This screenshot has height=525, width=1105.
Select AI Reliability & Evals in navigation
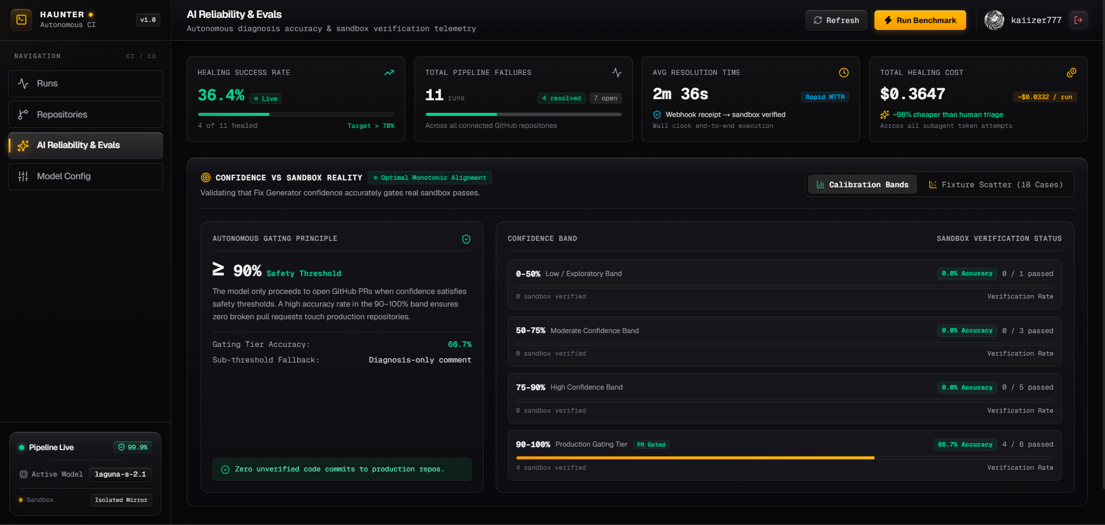click(x=85, y=145)
